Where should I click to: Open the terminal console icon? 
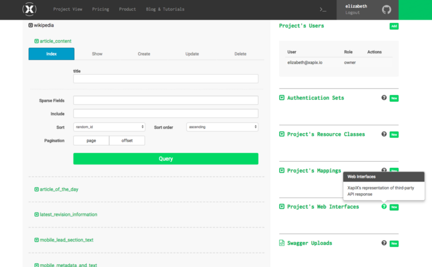pyautogui.click(x=323, y=10)
